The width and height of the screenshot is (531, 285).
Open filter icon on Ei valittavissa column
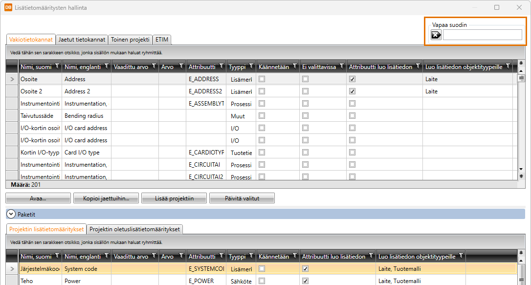[x=341, y=66]
